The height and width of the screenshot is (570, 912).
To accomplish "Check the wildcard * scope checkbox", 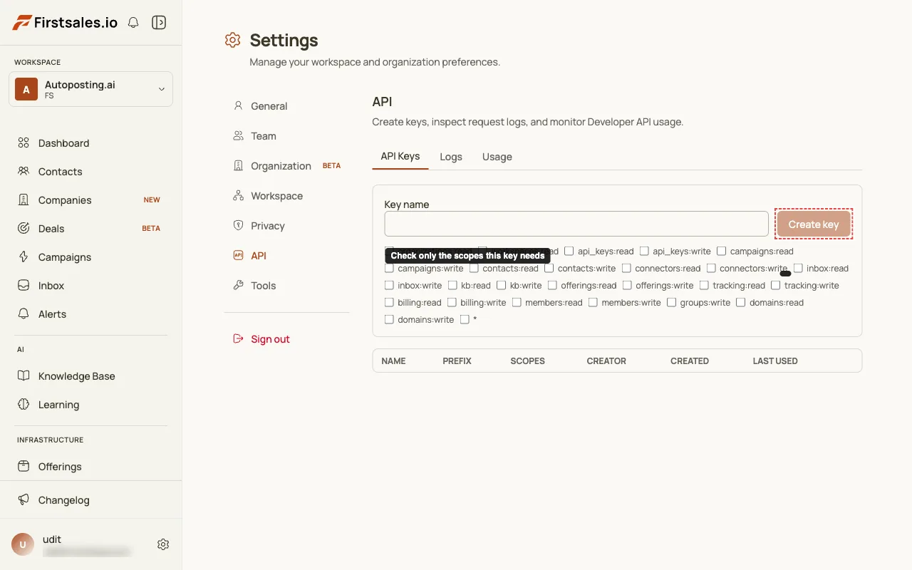I will [465, 319].
